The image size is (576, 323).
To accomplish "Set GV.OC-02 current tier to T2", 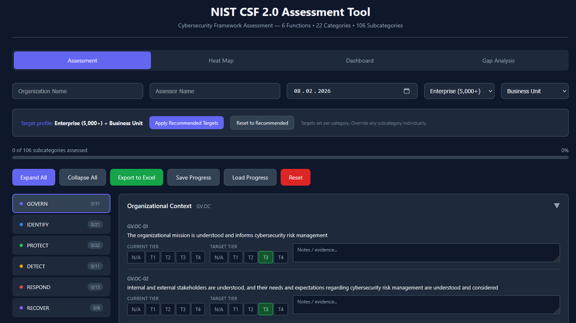I will click(x=168, y=309).
